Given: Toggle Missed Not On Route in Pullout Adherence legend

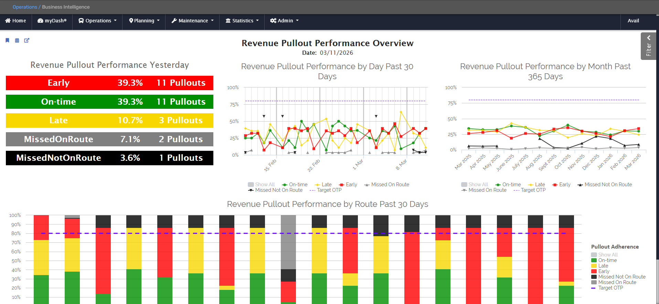Looking at the screenshot, I should click(x=621, y=277).
